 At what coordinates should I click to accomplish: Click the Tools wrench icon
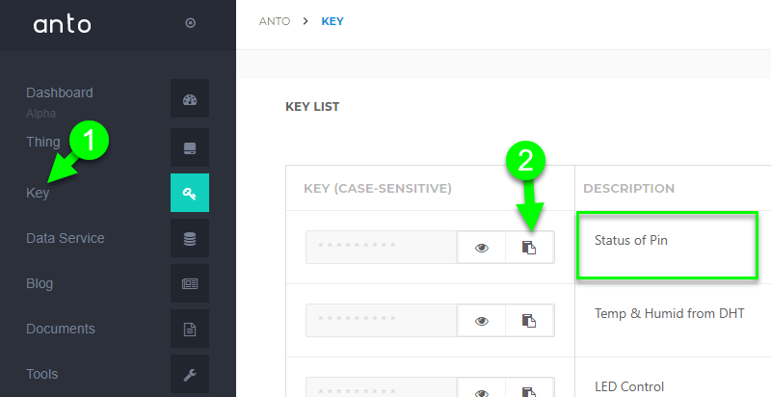190,375
